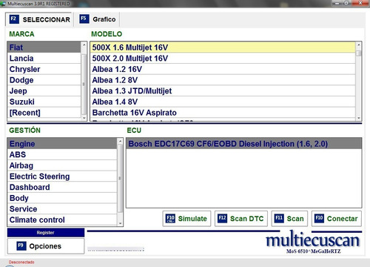Open the SELECCIONAR tab
This screenshot has width=370, height=267.
[x=38, y=19]
